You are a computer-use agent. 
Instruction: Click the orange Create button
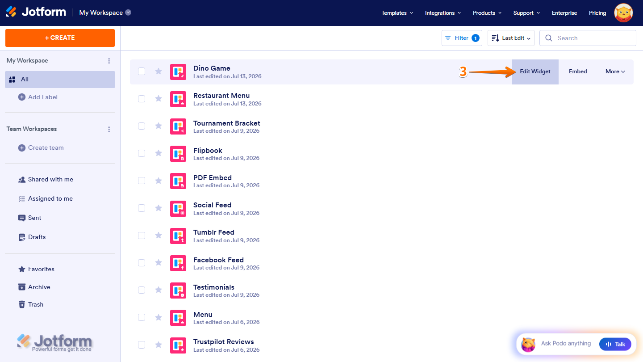(60, 38)
